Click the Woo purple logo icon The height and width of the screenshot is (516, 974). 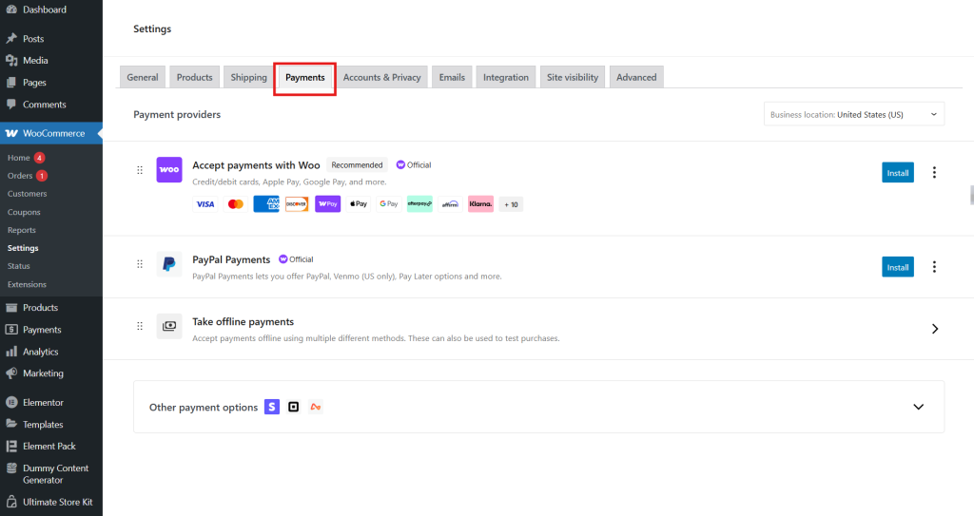tap(169, 169)
